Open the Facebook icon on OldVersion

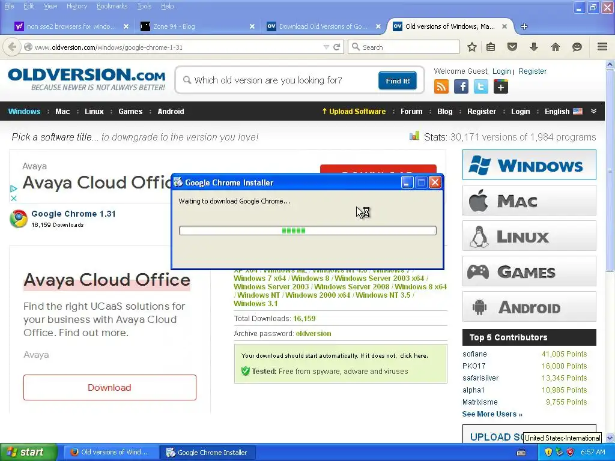461,86
